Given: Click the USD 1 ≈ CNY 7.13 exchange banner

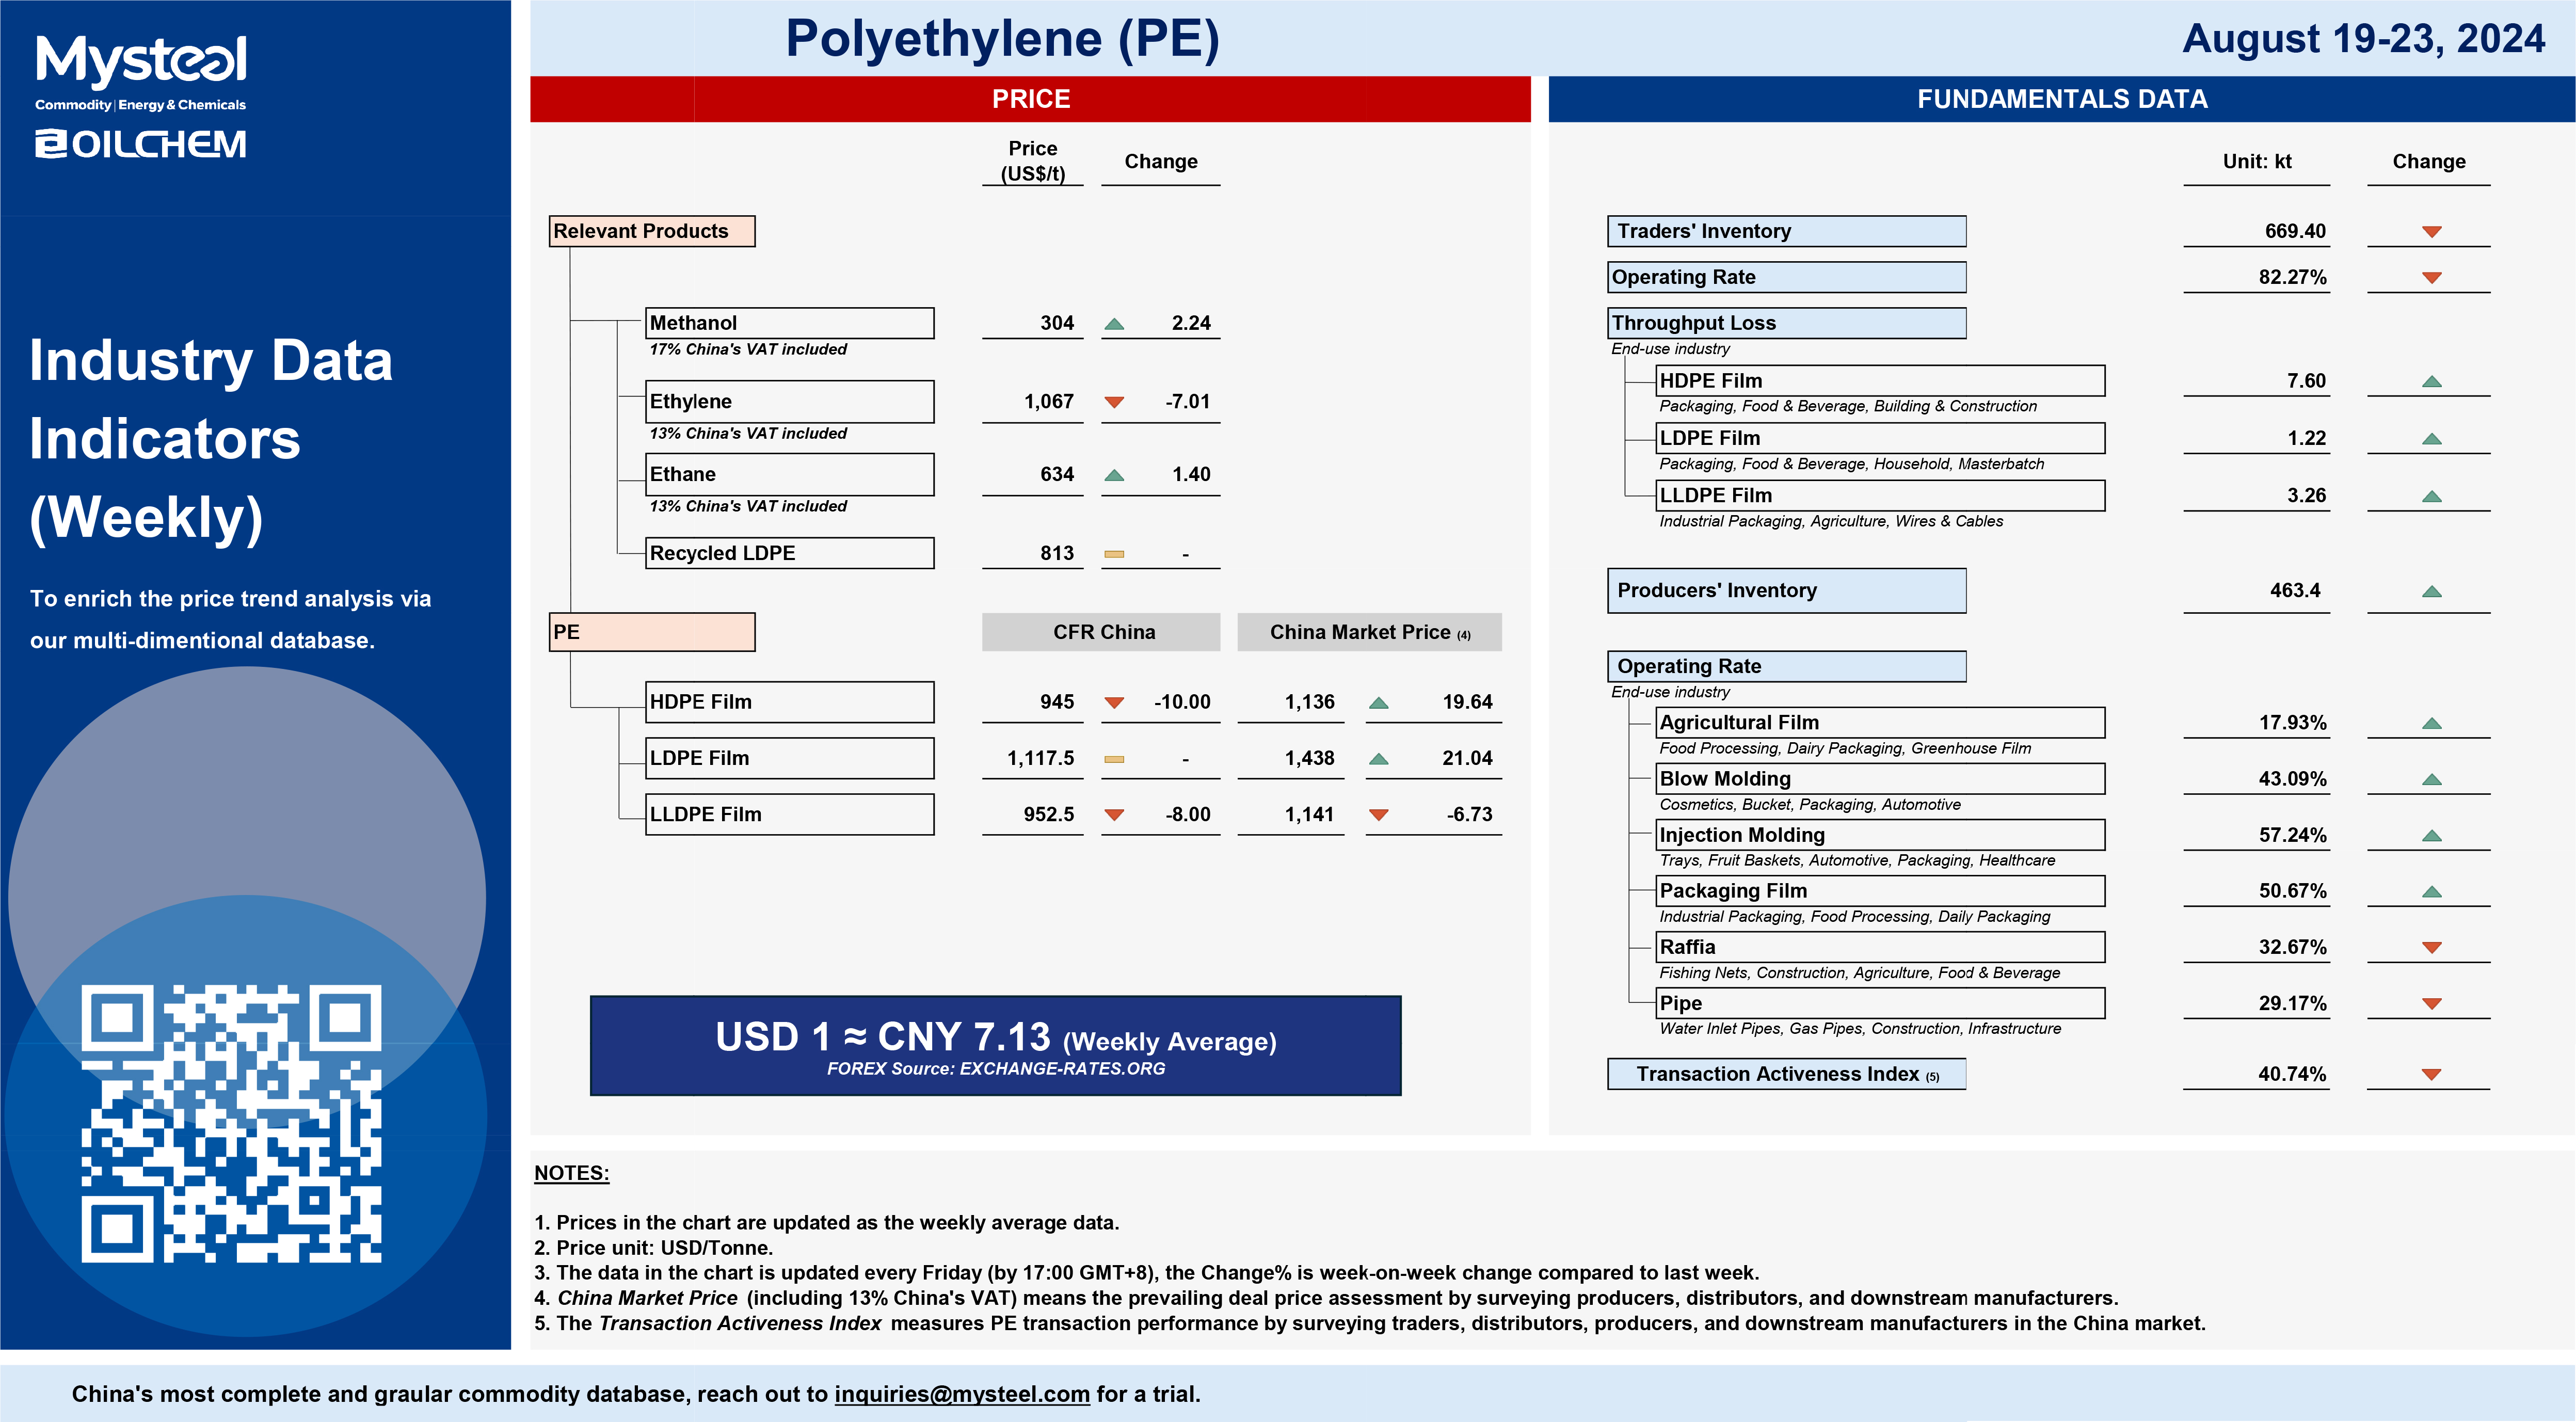Looking at the screenshot, I should pyautogui.click(x=995, y=1045).
